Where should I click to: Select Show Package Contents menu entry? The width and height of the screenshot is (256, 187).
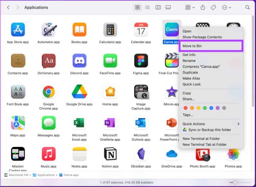click(202, 37)
